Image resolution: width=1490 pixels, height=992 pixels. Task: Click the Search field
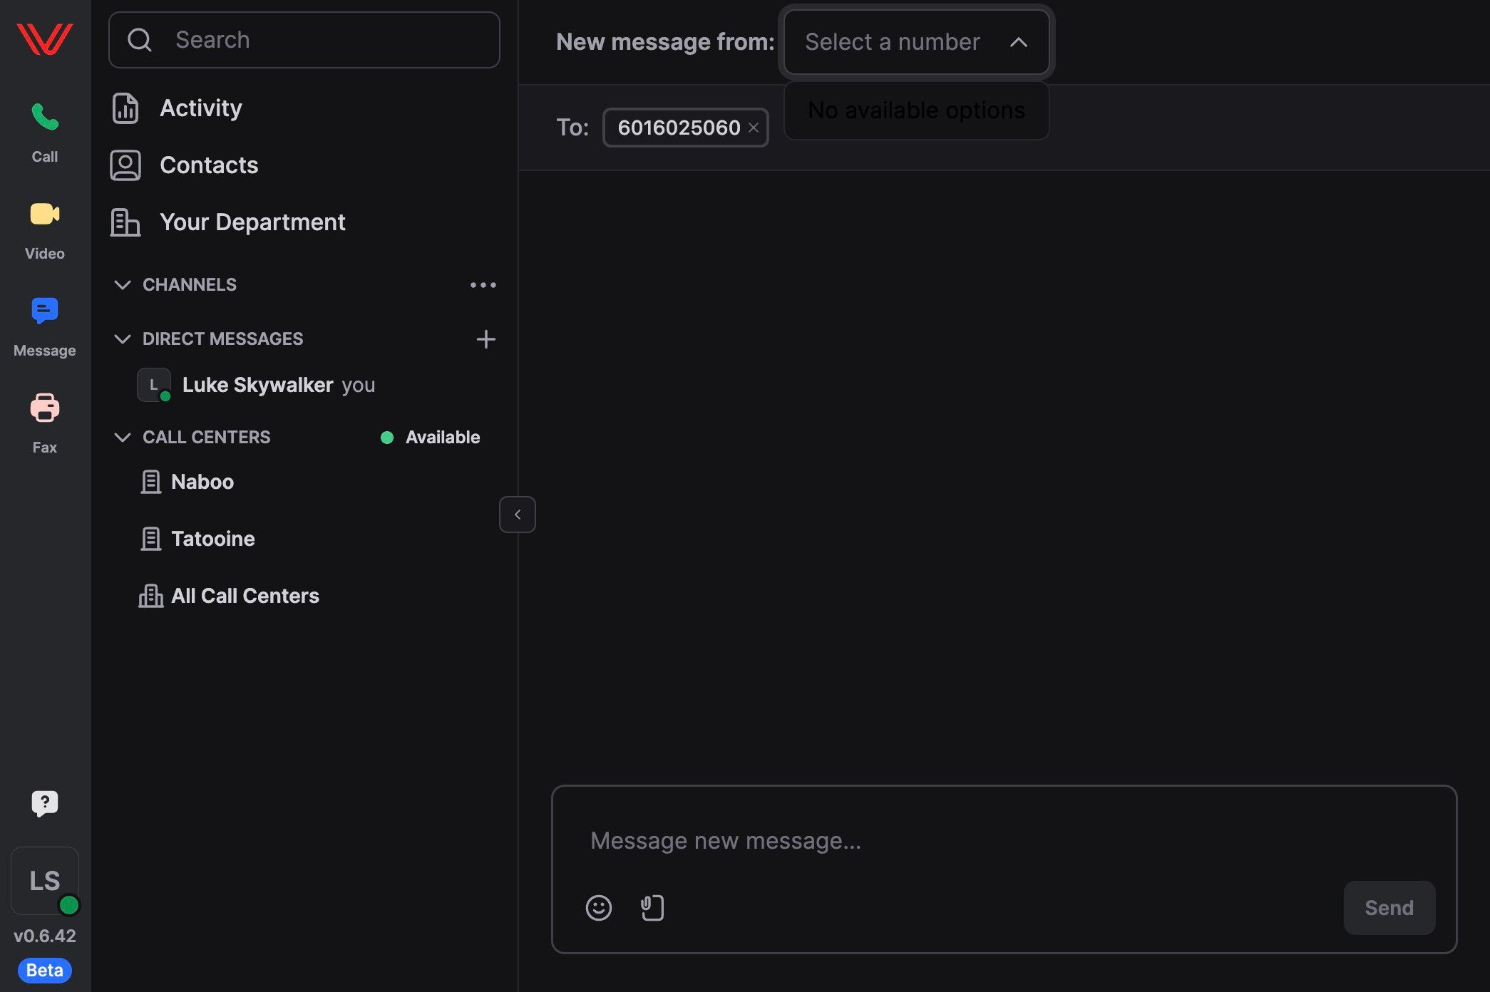tap(304, 40)
